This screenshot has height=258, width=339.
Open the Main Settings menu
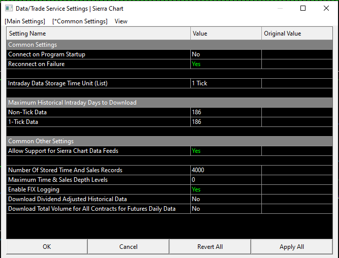(25, 21)
